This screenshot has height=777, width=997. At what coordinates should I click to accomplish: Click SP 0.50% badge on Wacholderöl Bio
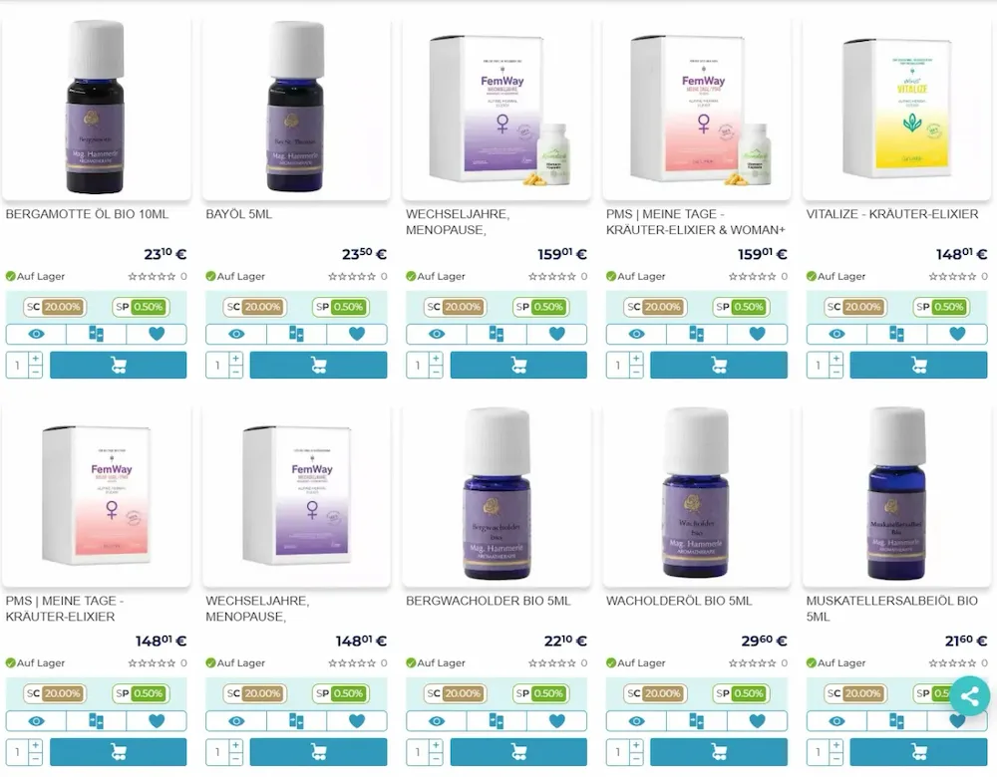742,693
